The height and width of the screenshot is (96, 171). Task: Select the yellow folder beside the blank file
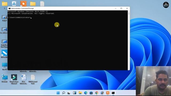click(33, 4)
